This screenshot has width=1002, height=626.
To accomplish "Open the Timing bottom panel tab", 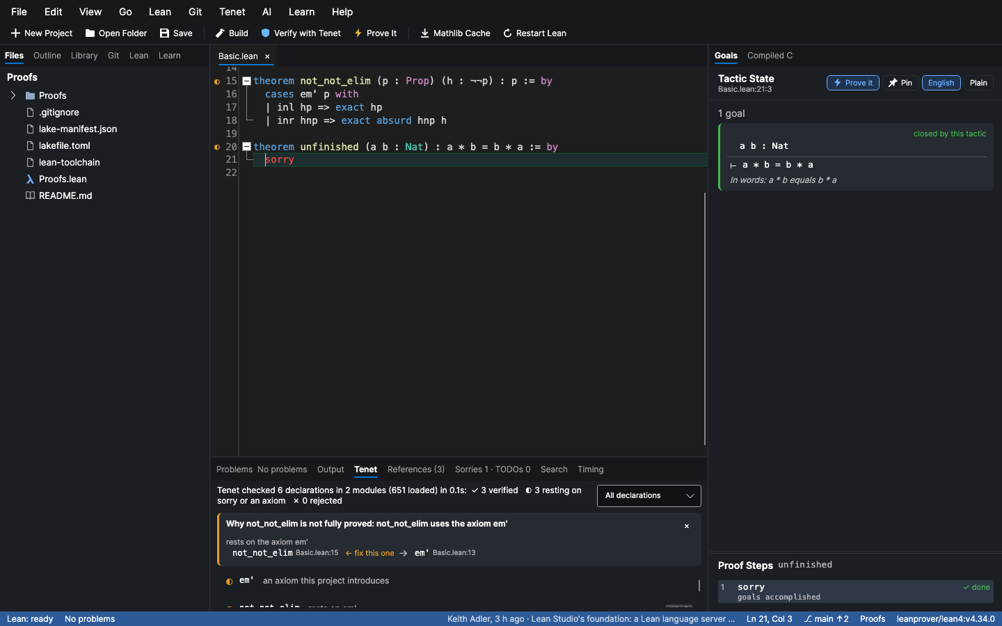I will click(591, 469).
